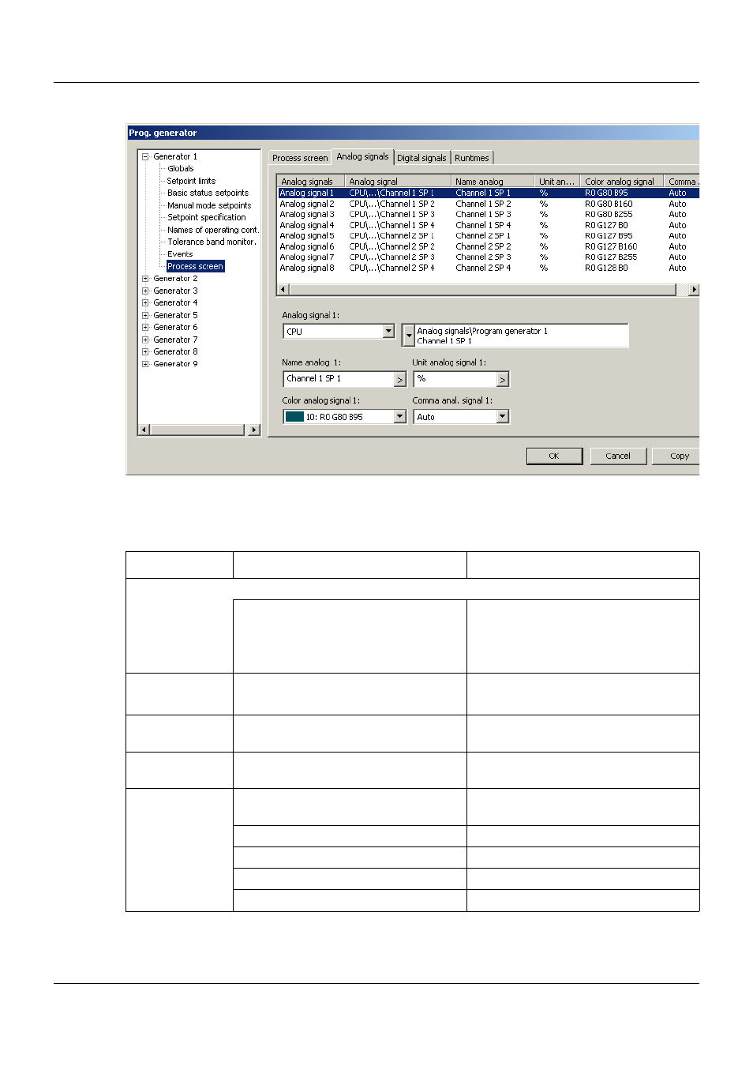This screenshot has width=753, height=1066.
Task: Select Names of operating cont. tree item
Action: coord(212,230)
